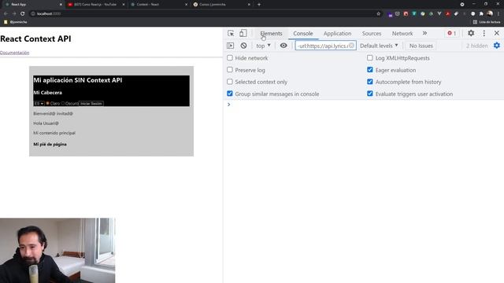Open the Chrome extensions puzzle icon
504x283 pixels.
pyautogui.click(x=481, y=14)
